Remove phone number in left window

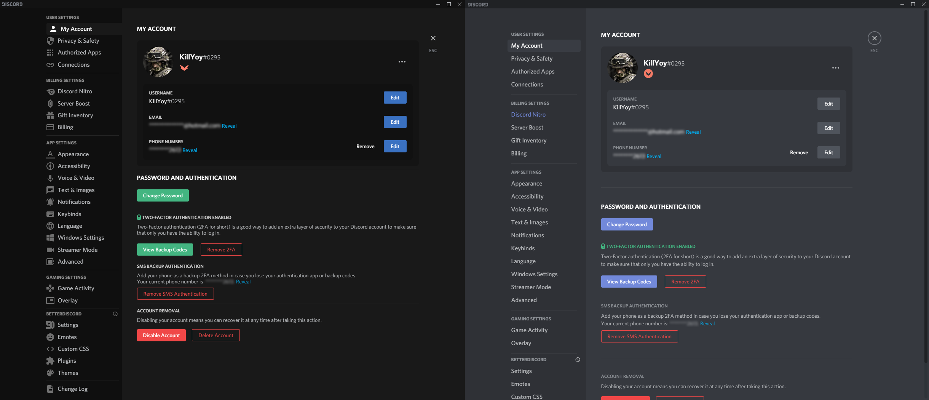tap(365, 146)
